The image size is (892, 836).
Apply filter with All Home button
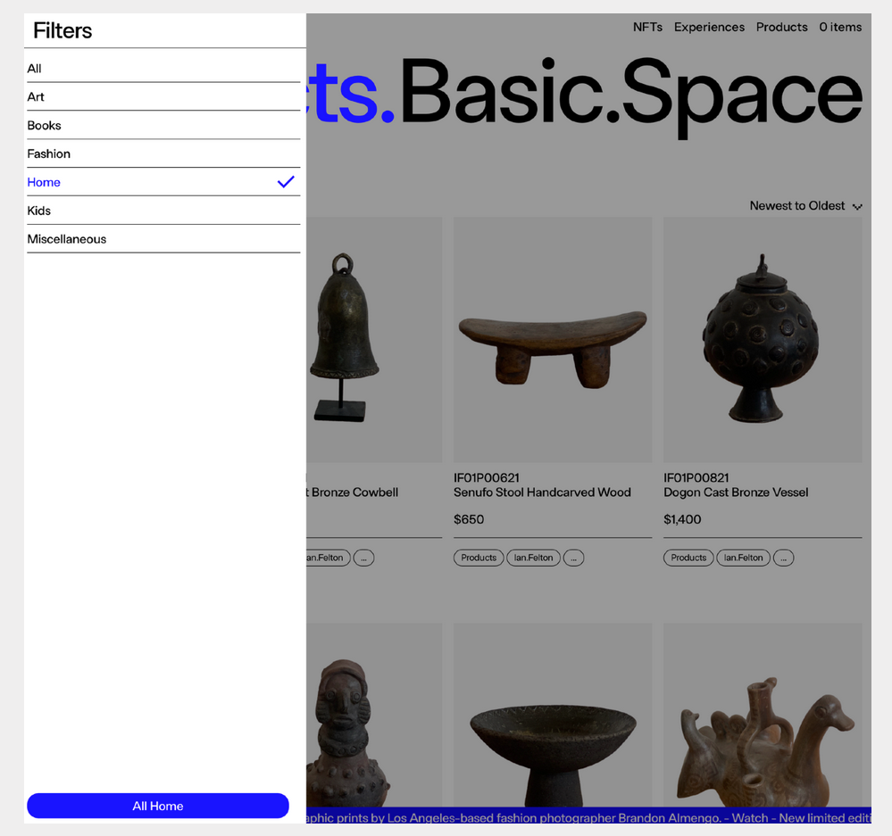(x=158, y=806)
